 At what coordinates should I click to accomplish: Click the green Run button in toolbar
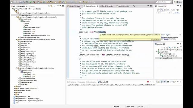click(30, 2)
